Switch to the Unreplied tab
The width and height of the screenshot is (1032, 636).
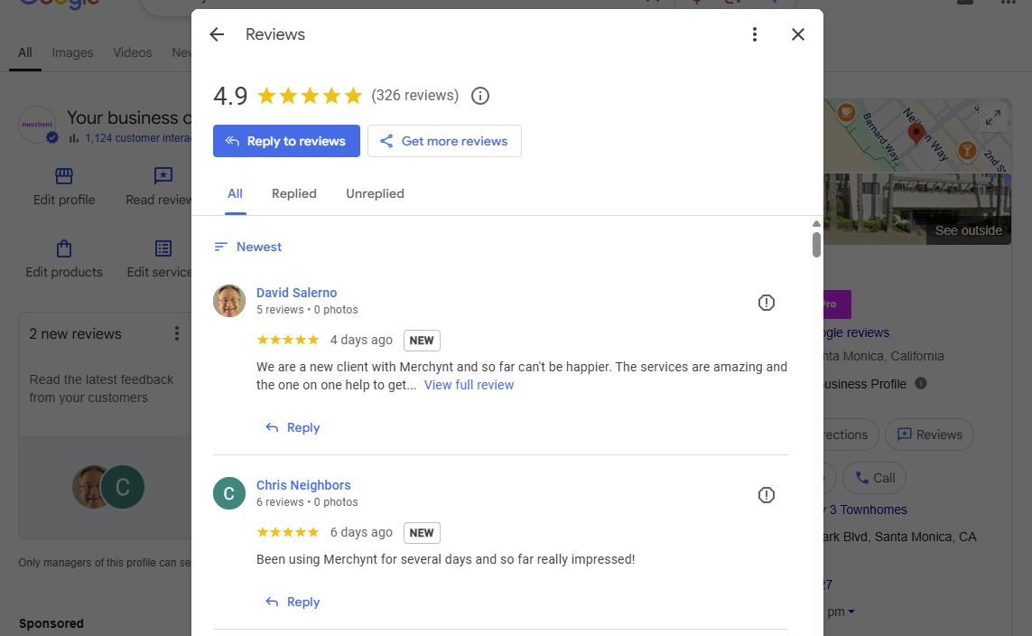tap(376, 193)
